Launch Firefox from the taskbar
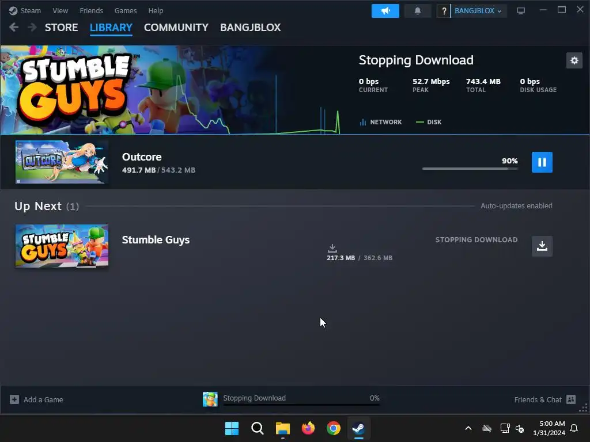This screenshot has height=442, width=590. point(308,428)
